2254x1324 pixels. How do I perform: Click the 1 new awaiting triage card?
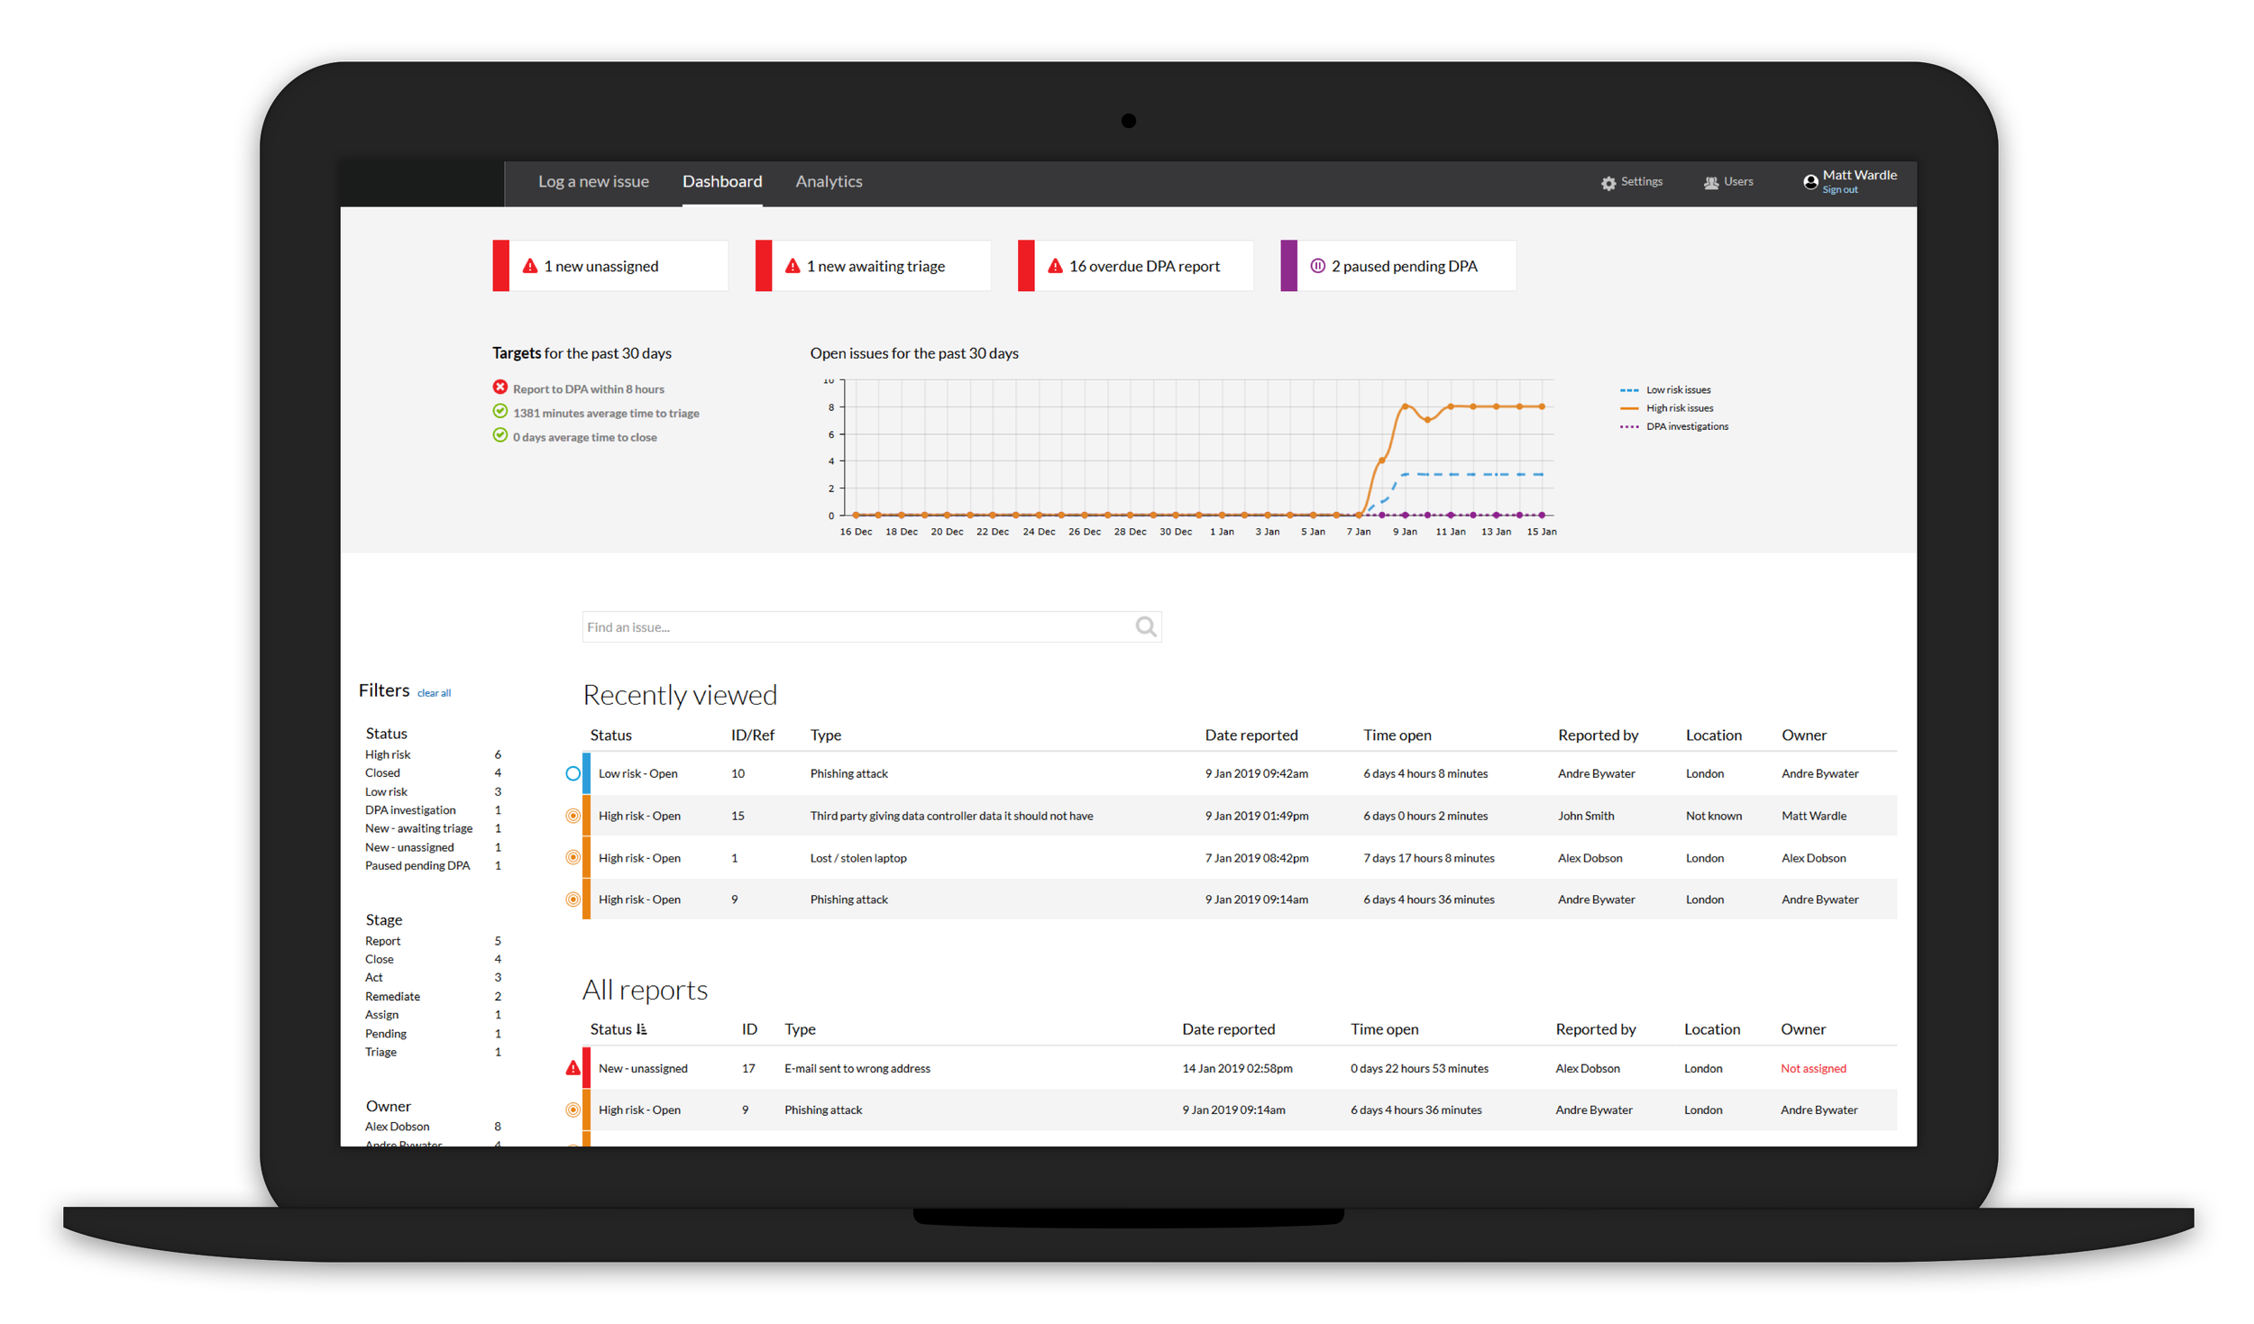click(x=875, y=266)
